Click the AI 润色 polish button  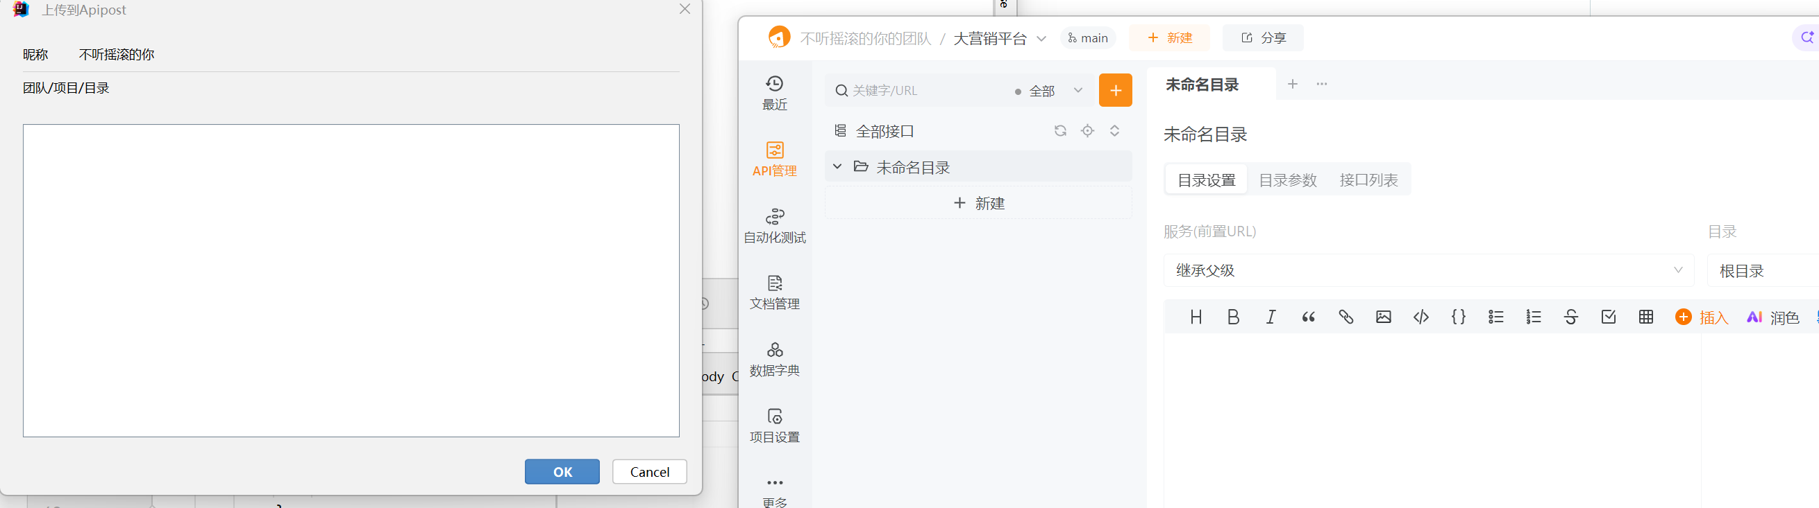point(1772,318)
